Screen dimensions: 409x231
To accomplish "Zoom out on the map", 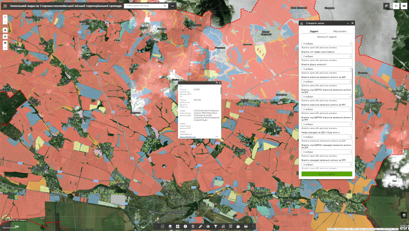I will click(x=5, y=22).
